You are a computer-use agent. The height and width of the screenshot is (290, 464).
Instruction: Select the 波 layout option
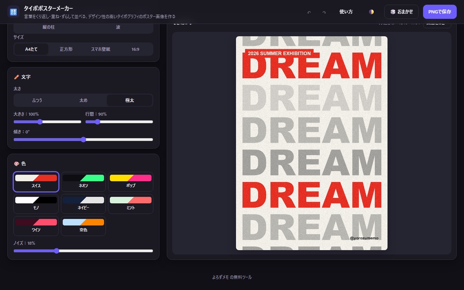118,27
